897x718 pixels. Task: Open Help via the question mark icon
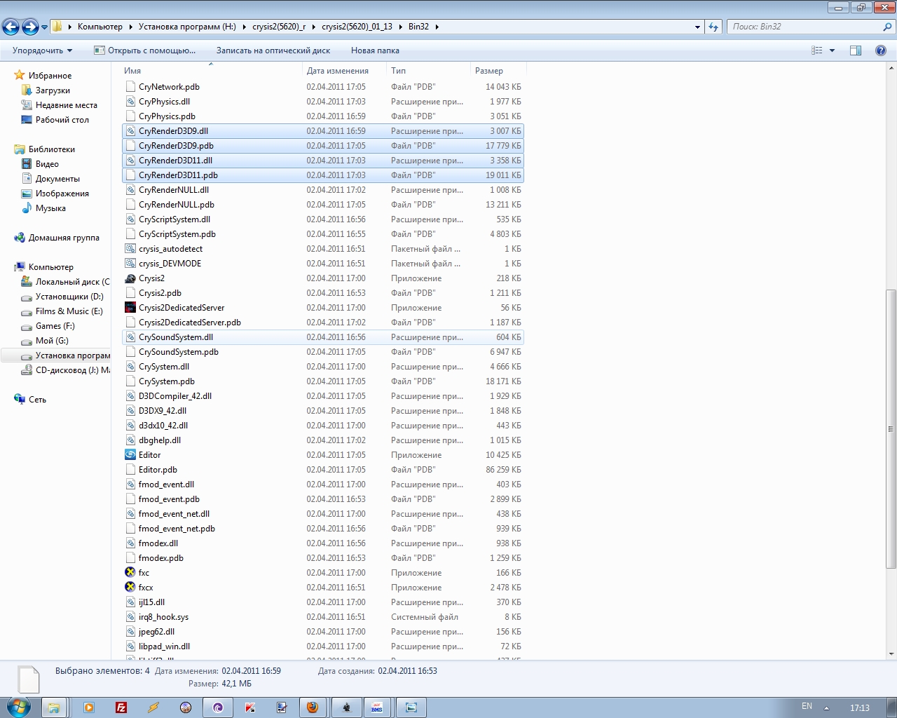[x=881, y=50]
